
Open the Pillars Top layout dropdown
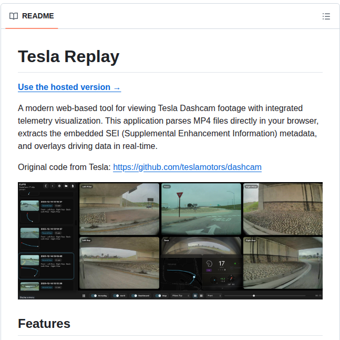(x=180, y=296)
